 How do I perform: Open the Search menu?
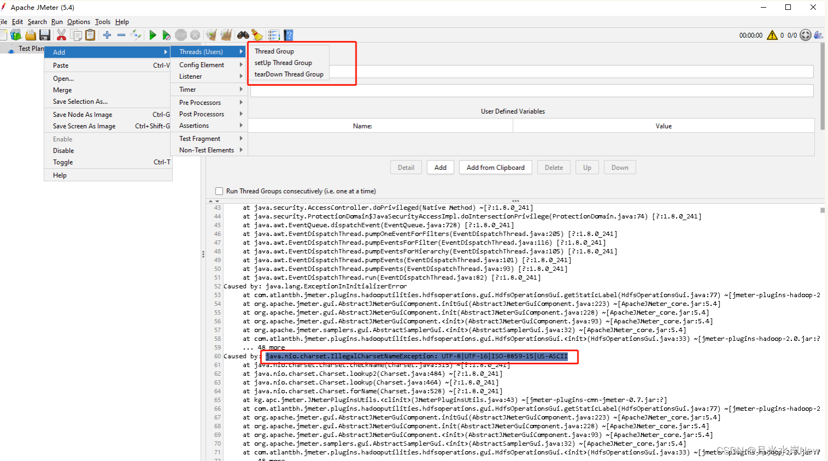point(37,22)
